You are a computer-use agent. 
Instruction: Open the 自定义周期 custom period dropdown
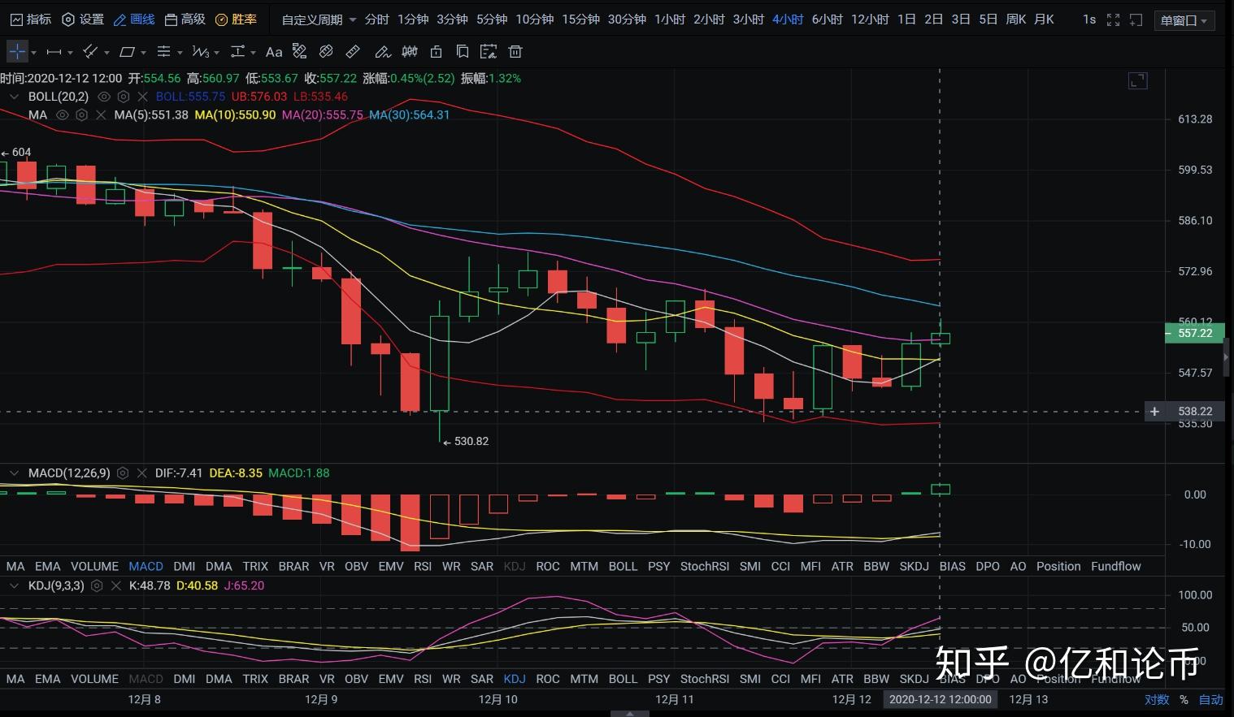click(x=319, y=19)
